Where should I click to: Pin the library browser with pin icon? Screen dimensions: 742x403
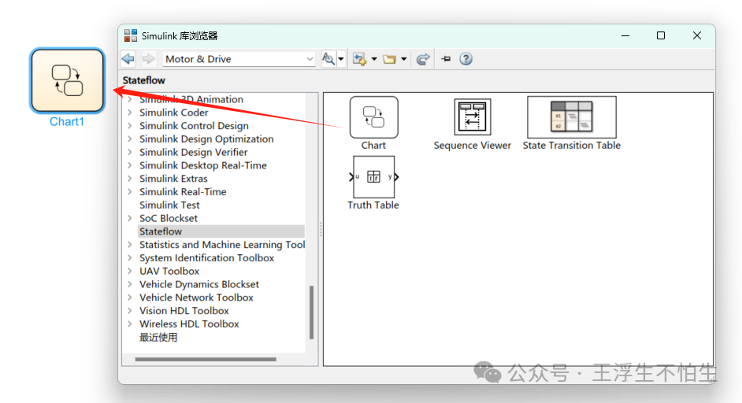pyautogui.click(x=446, y=59)
